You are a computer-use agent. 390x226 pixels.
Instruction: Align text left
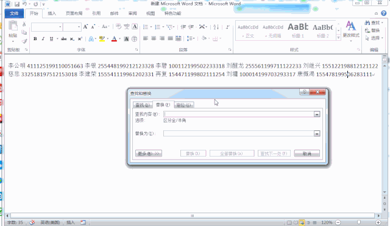146,38
